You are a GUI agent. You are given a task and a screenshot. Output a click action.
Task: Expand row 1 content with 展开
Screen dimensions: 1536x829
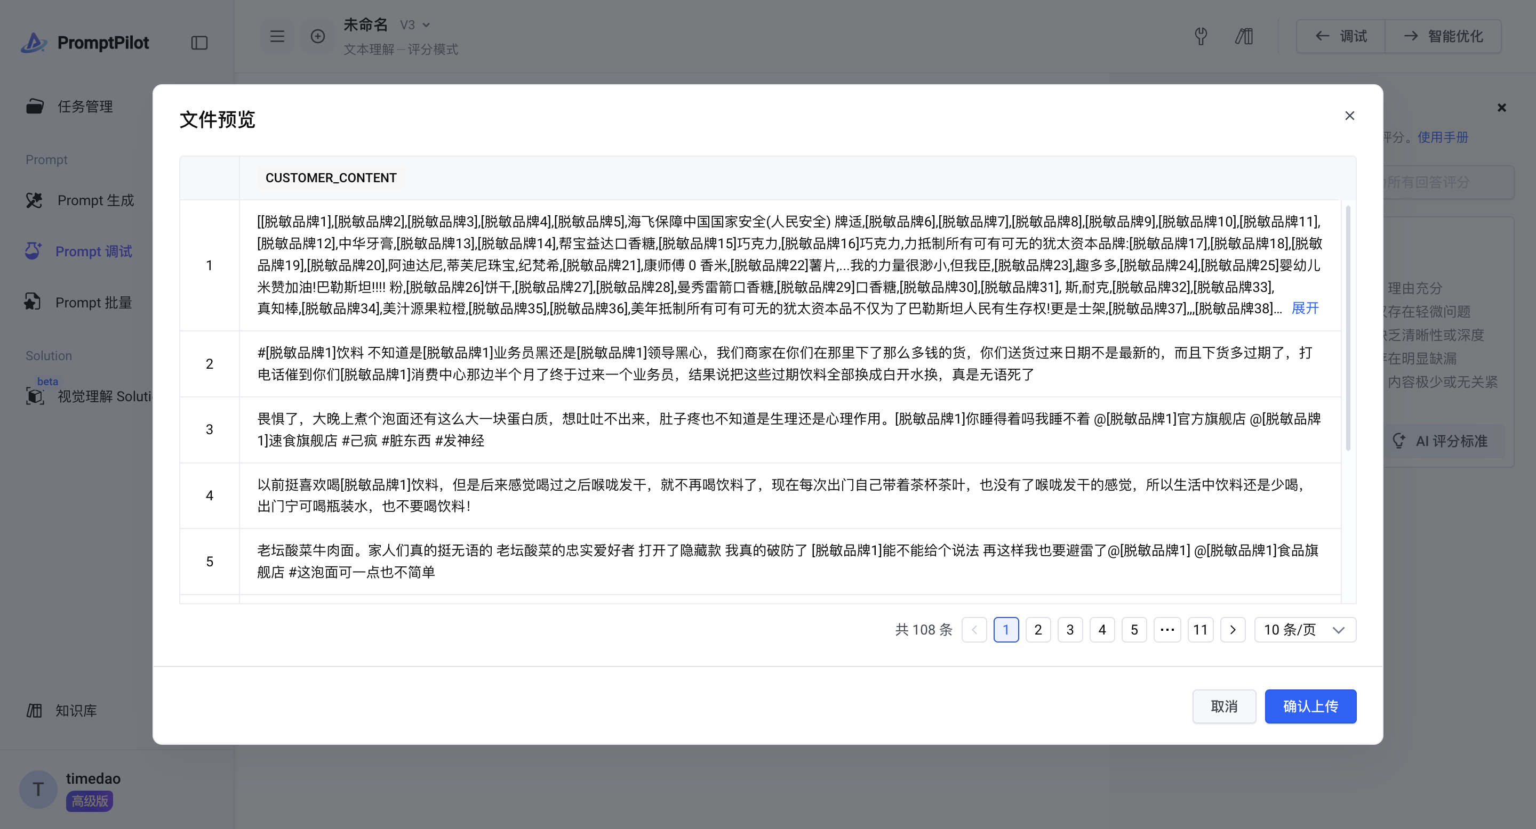pos(1305,308)
